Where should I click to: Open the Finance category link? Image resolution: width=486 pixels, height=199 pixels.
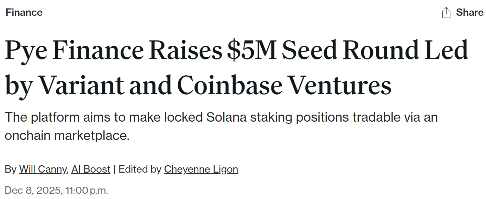point(24,13)
